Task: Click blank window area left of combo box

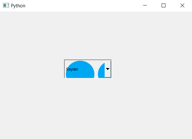Action: coord(32,69)
